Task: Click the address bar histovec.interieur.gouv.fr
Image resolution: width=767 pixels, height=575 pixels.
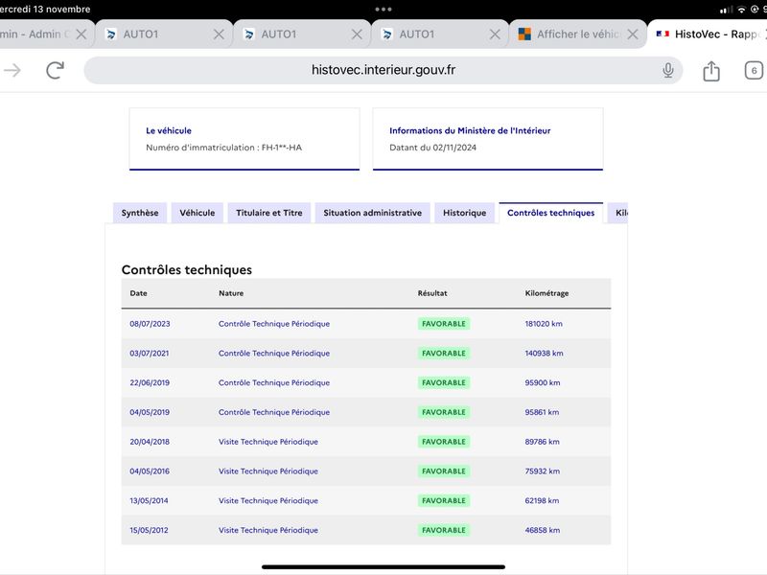Action: point(383,70)
